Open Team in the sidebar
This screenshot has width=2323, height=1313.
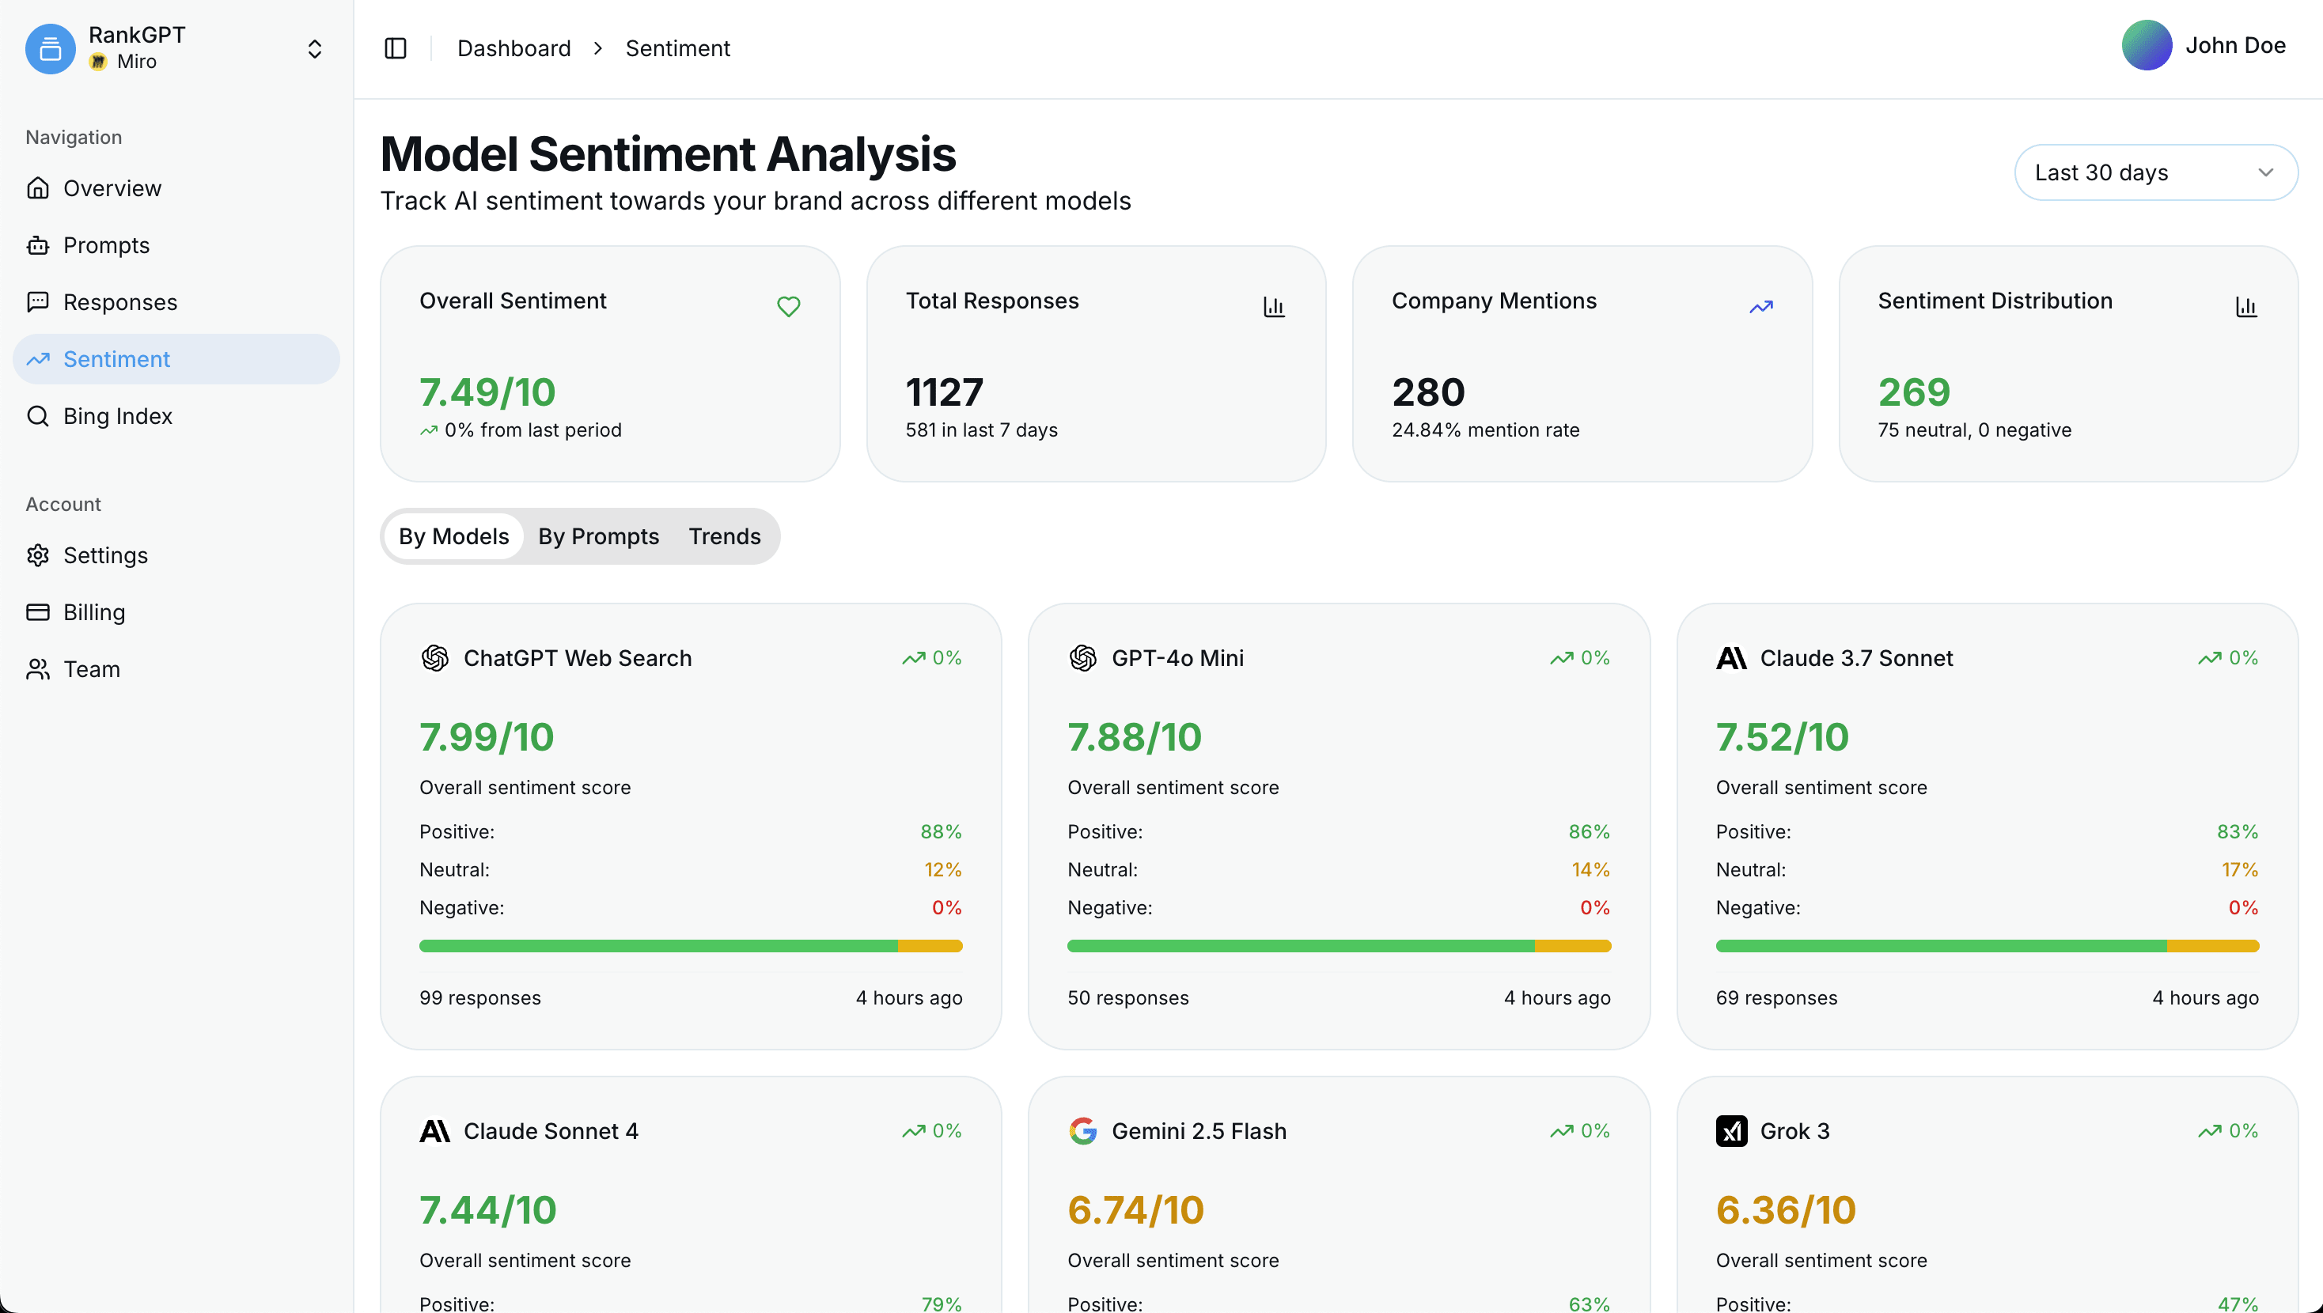coord(176,669)
